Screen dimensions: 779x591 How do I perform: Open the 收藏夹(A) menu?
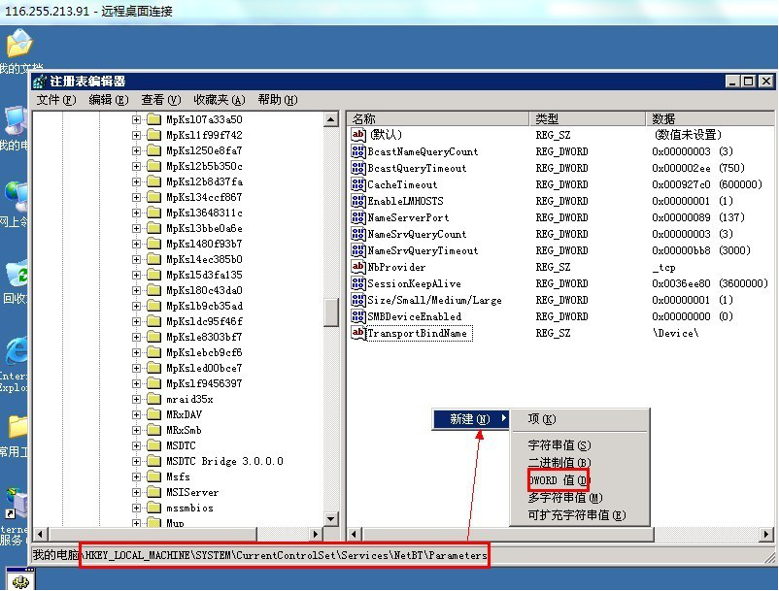tap(218, 100)
